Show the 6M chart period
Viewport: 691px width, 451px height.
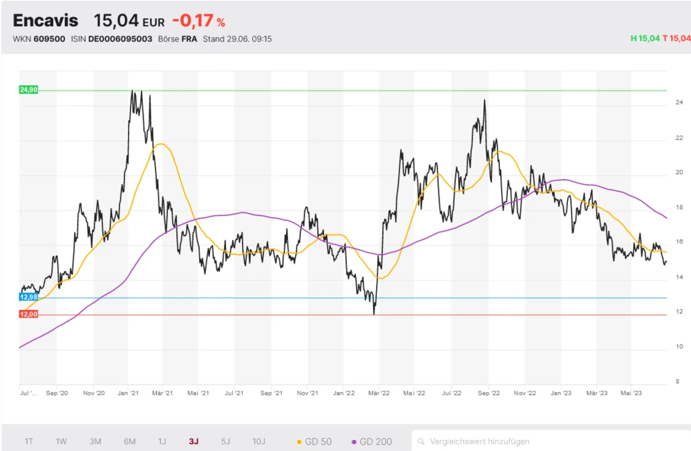pos(129,441)
